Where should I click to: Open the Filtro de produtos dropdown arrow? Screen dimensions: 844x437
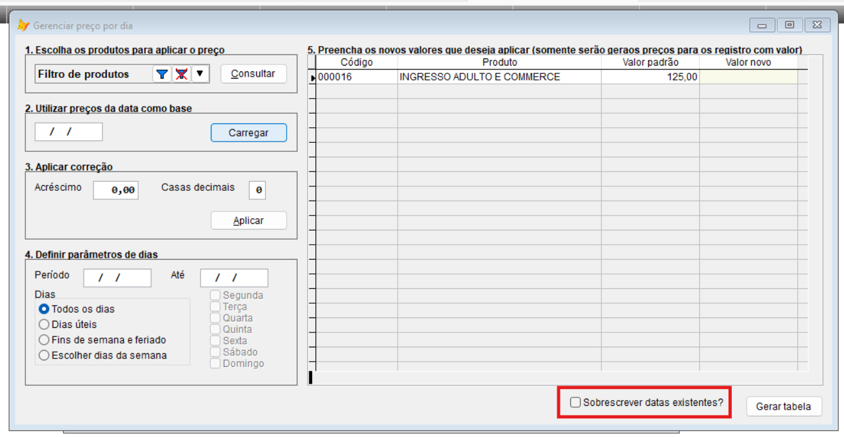pyautogui.click(x=200, y=74)
